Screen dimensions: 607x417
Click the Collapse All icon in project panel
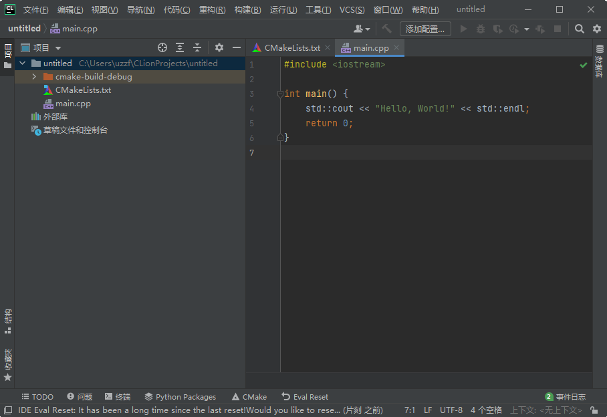click(x=197, y=47)
